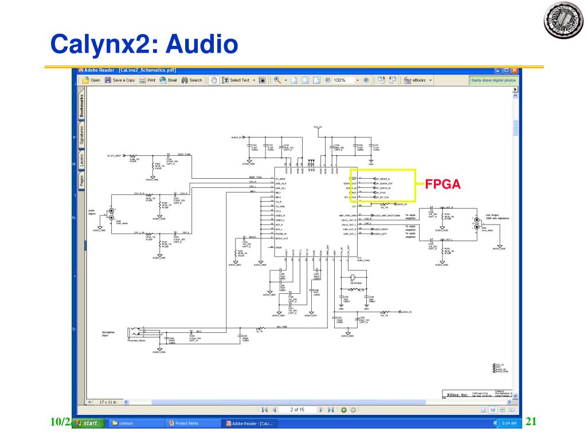This screenshot has width=587, height=440.
Task: Open Search with binoculars icon
Action: pyautogui.click(x=191, y=80)
